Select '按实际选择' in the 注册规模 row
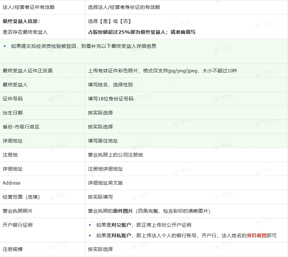This screenshot has height=257, width=288. tap(100, 249)
